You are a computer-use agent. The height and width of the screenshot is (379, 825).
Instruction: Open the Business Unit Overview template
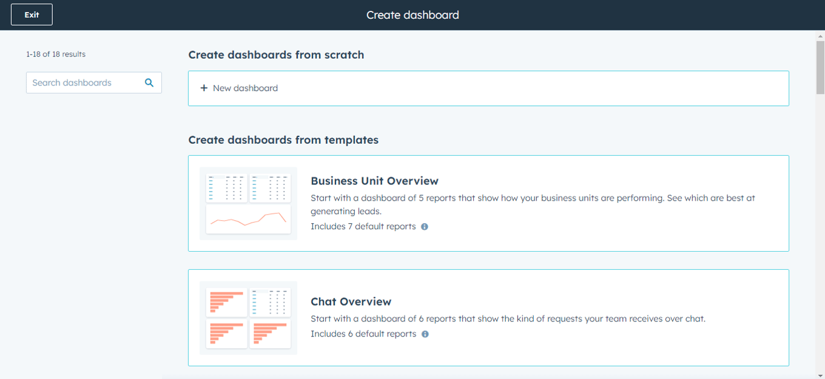(x=375, y=181)
